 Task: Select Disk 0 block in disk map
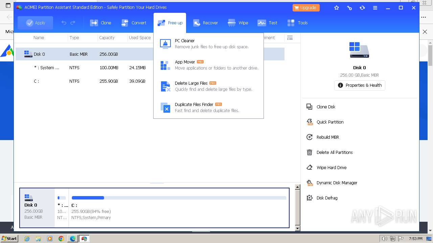pos(37,208)
